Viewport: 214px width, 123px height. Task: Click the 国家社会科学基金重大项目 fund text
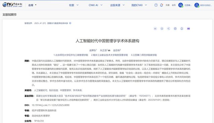[50, 96]
